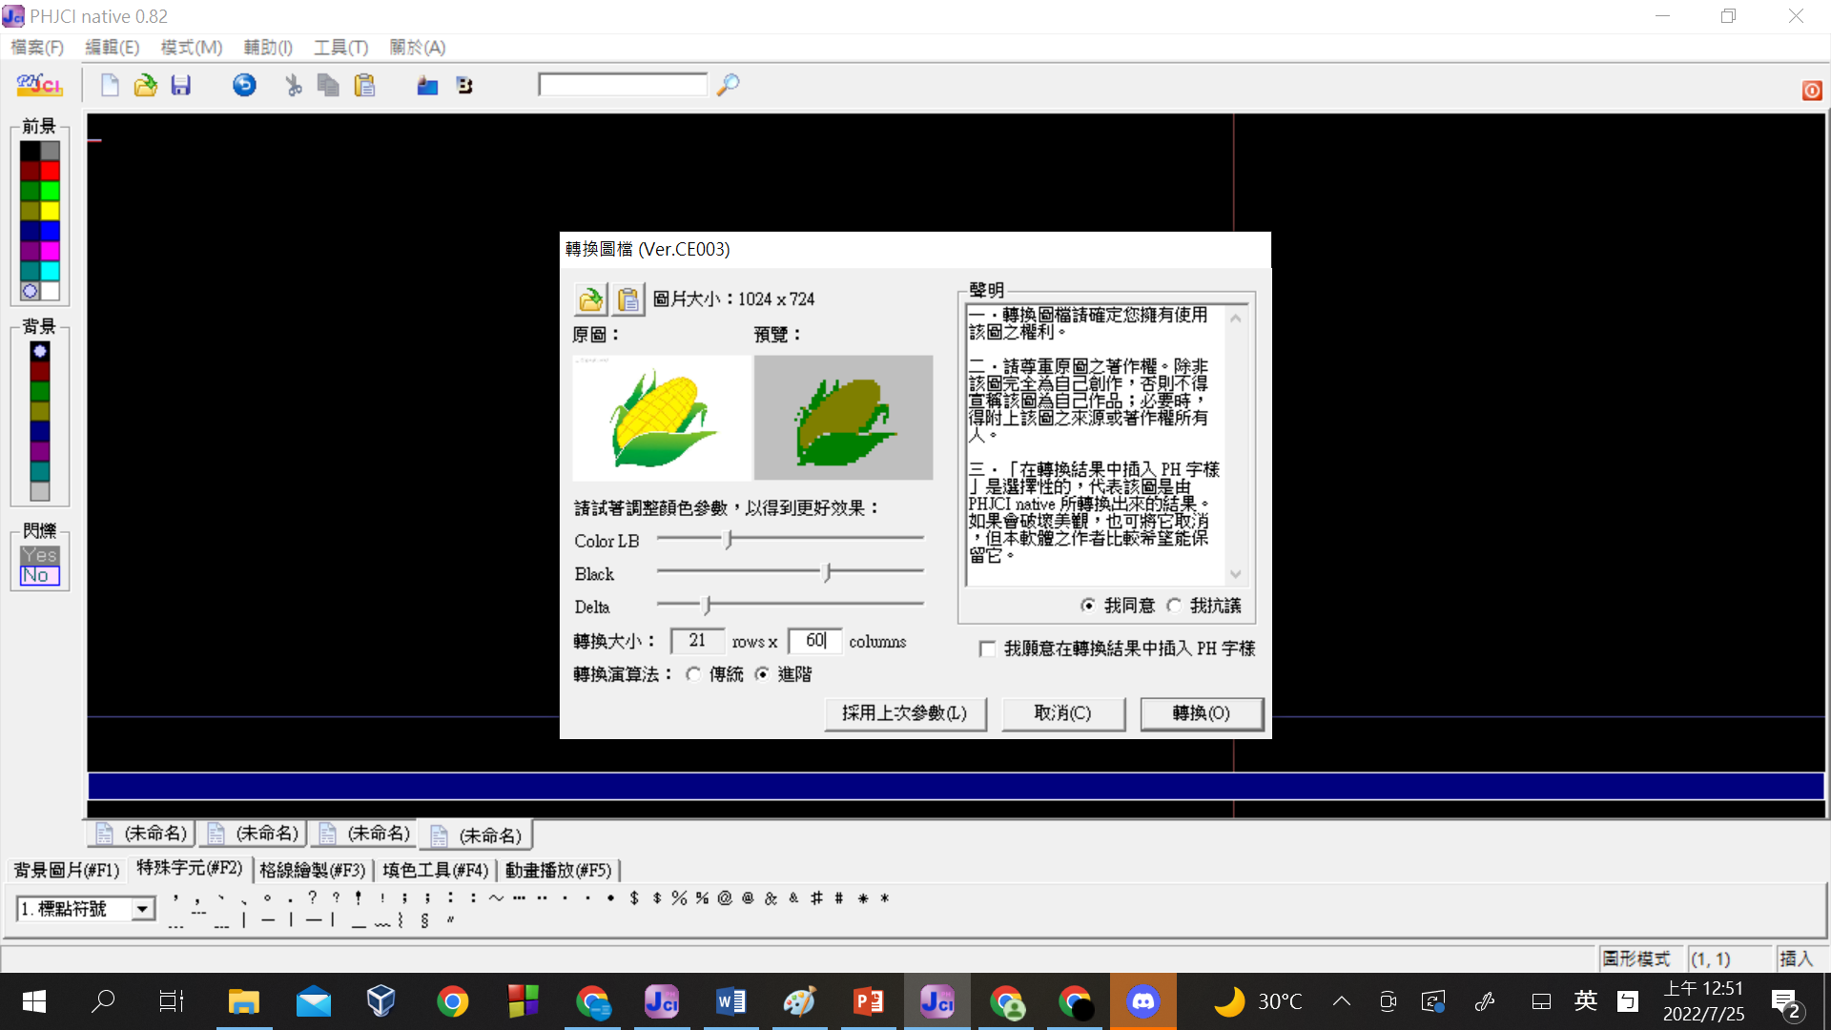Click the save file toolbar icon
Screen dimensions: 1831x1030
180,86
